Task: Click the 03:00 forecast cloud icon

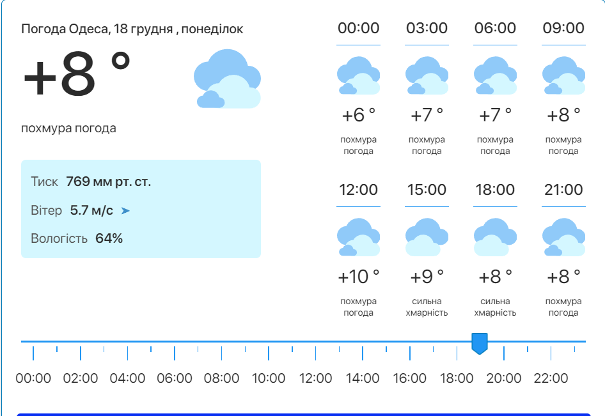Action: (x=427, y=75)
